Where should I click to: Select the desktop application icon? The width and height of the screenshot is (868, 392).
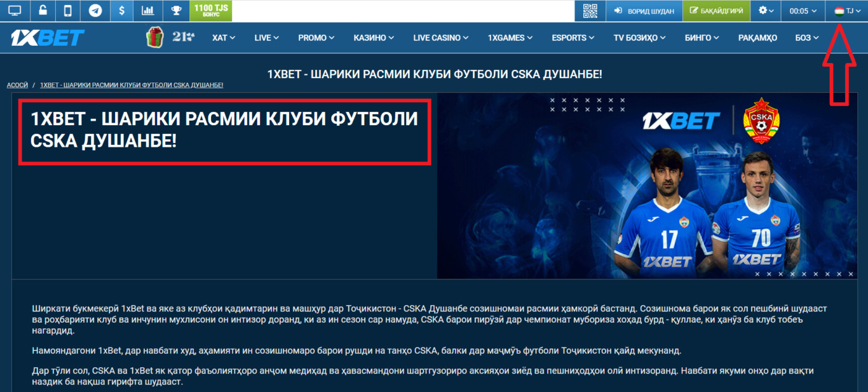(x=15, y=10)
